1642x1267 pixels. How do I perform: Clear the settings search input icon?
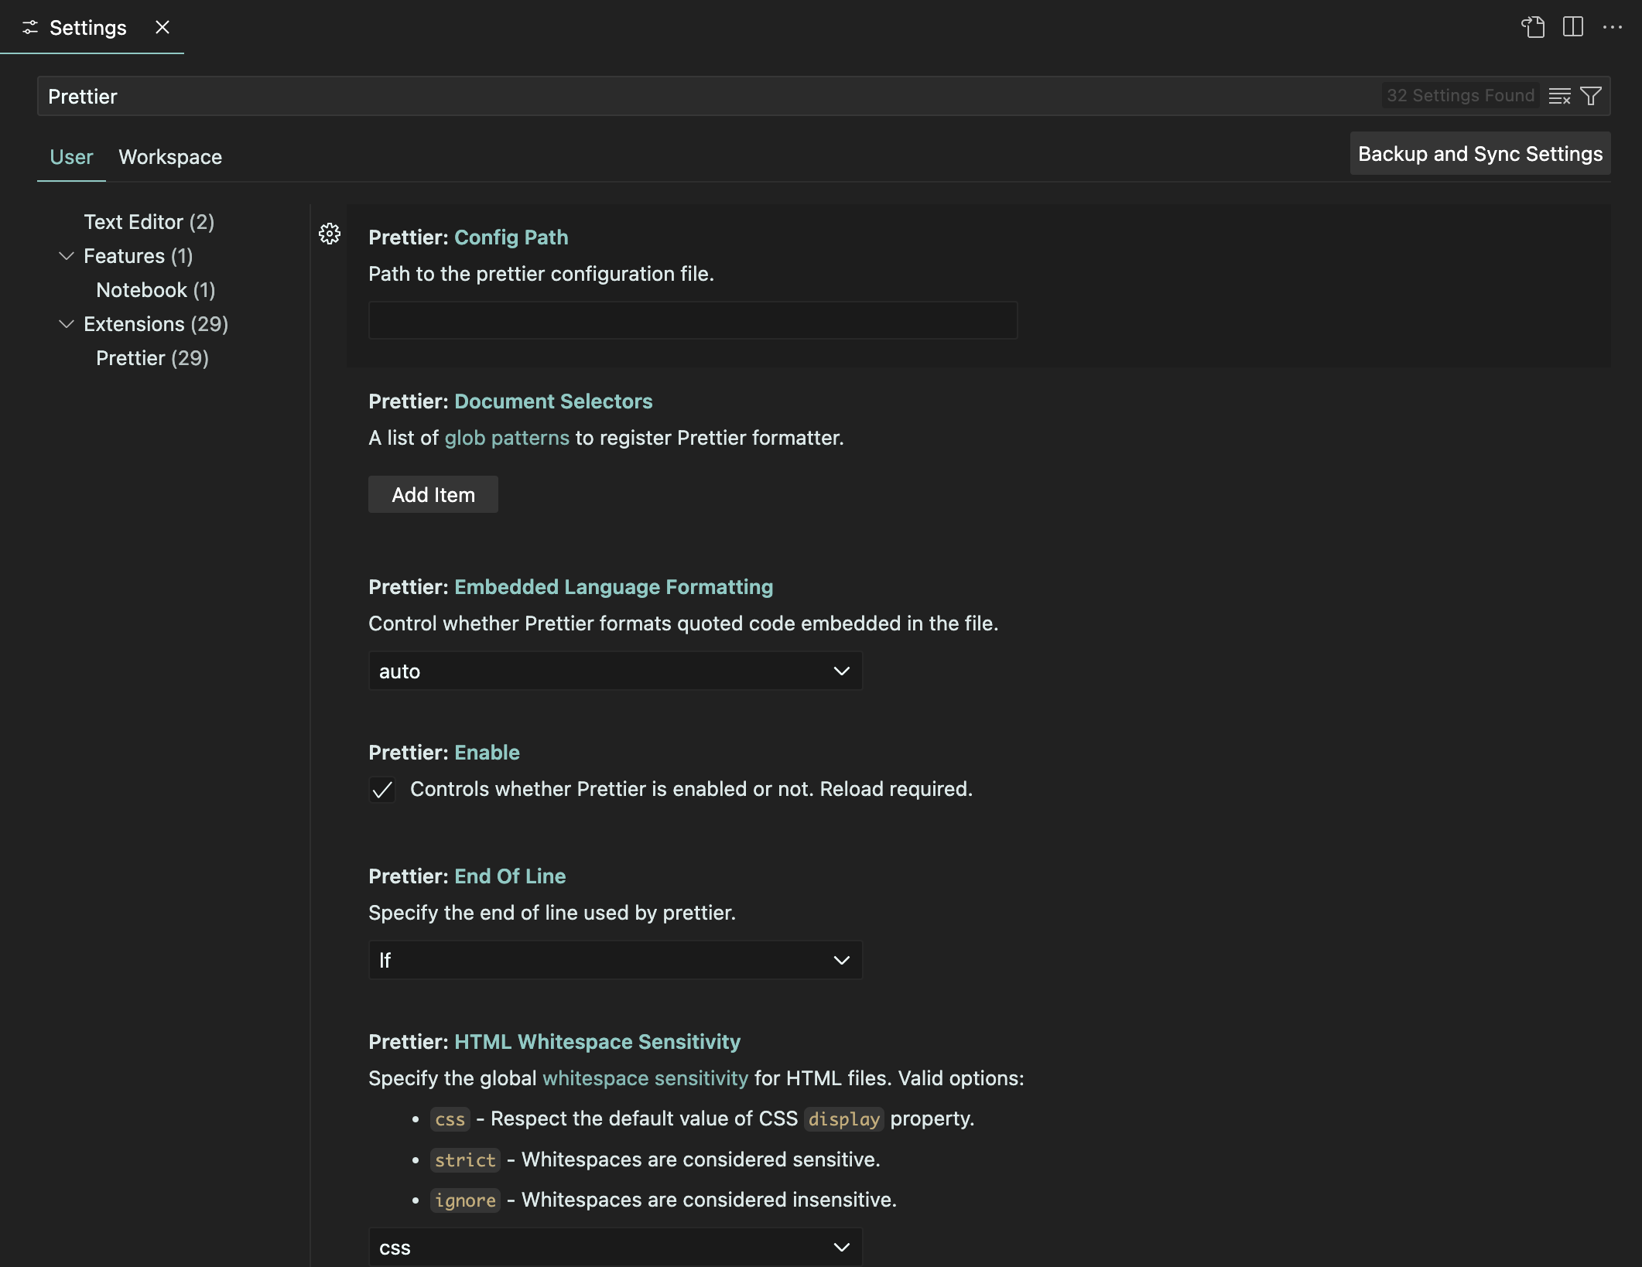click(1559, 96)
